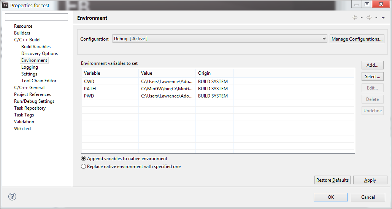This screenshot has height=209, width=392.
Task: Select the PATH variable row
Action: (x=218, y=88)
